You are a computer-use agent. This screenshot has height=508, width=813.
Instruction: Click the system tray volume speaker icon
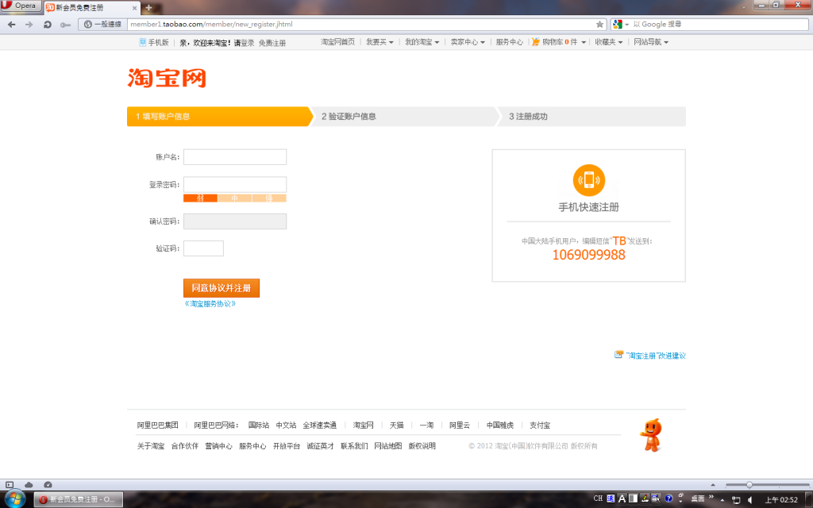[x=749, y=500]
